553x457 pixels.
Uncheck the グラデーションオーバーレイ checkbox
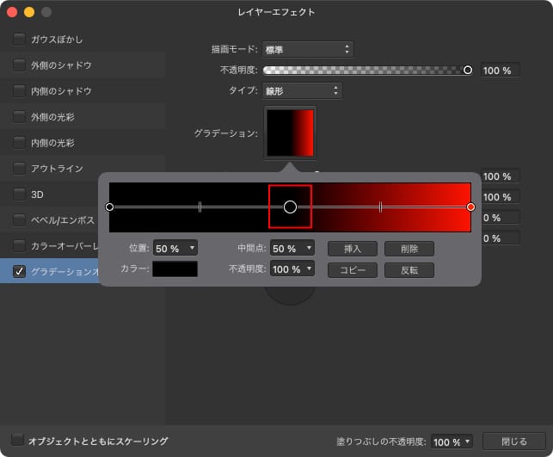(x=19, y=272)
